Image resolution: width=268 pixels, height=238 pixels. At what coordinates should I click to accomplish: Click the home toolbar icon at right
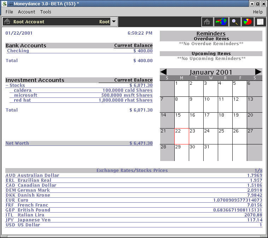tap(207, 22)
